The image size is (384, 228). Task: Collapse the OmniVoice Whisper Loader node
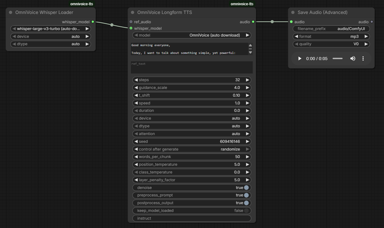[x=11, y=12]
